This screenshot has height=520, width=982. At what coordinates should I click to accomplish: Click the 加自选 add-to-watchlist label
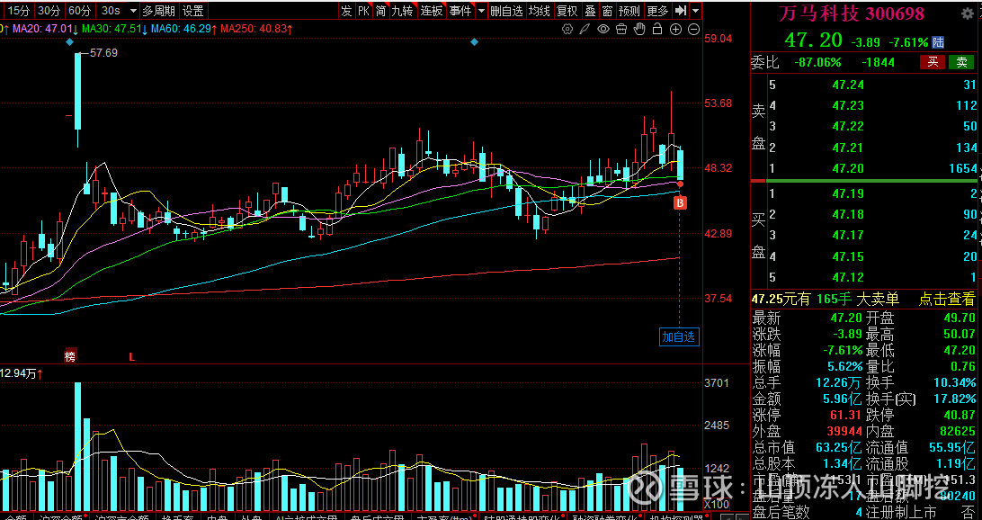point(679,337)
